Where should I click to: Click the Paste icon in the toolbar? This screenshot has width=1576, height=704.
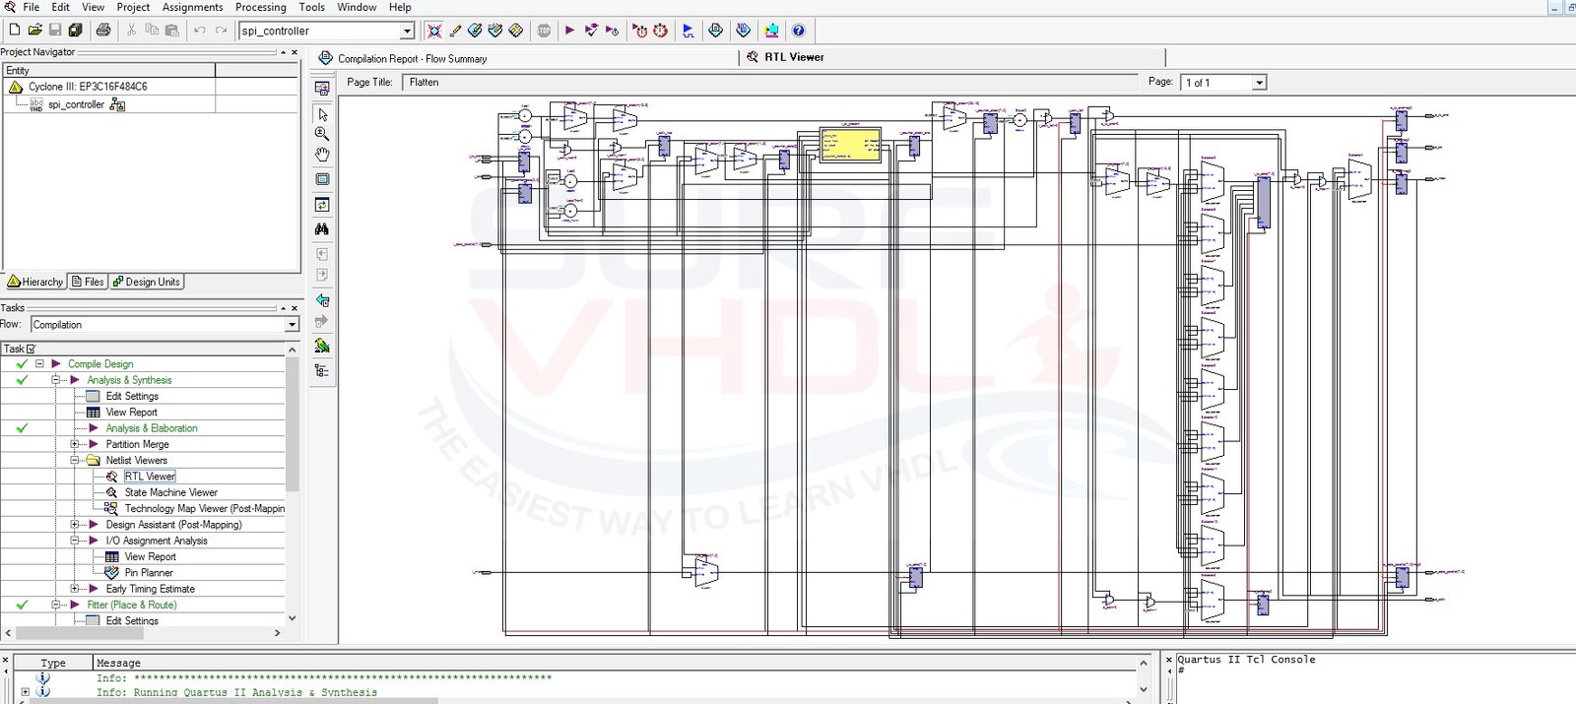pyautogui.click(x=171, y=31)
